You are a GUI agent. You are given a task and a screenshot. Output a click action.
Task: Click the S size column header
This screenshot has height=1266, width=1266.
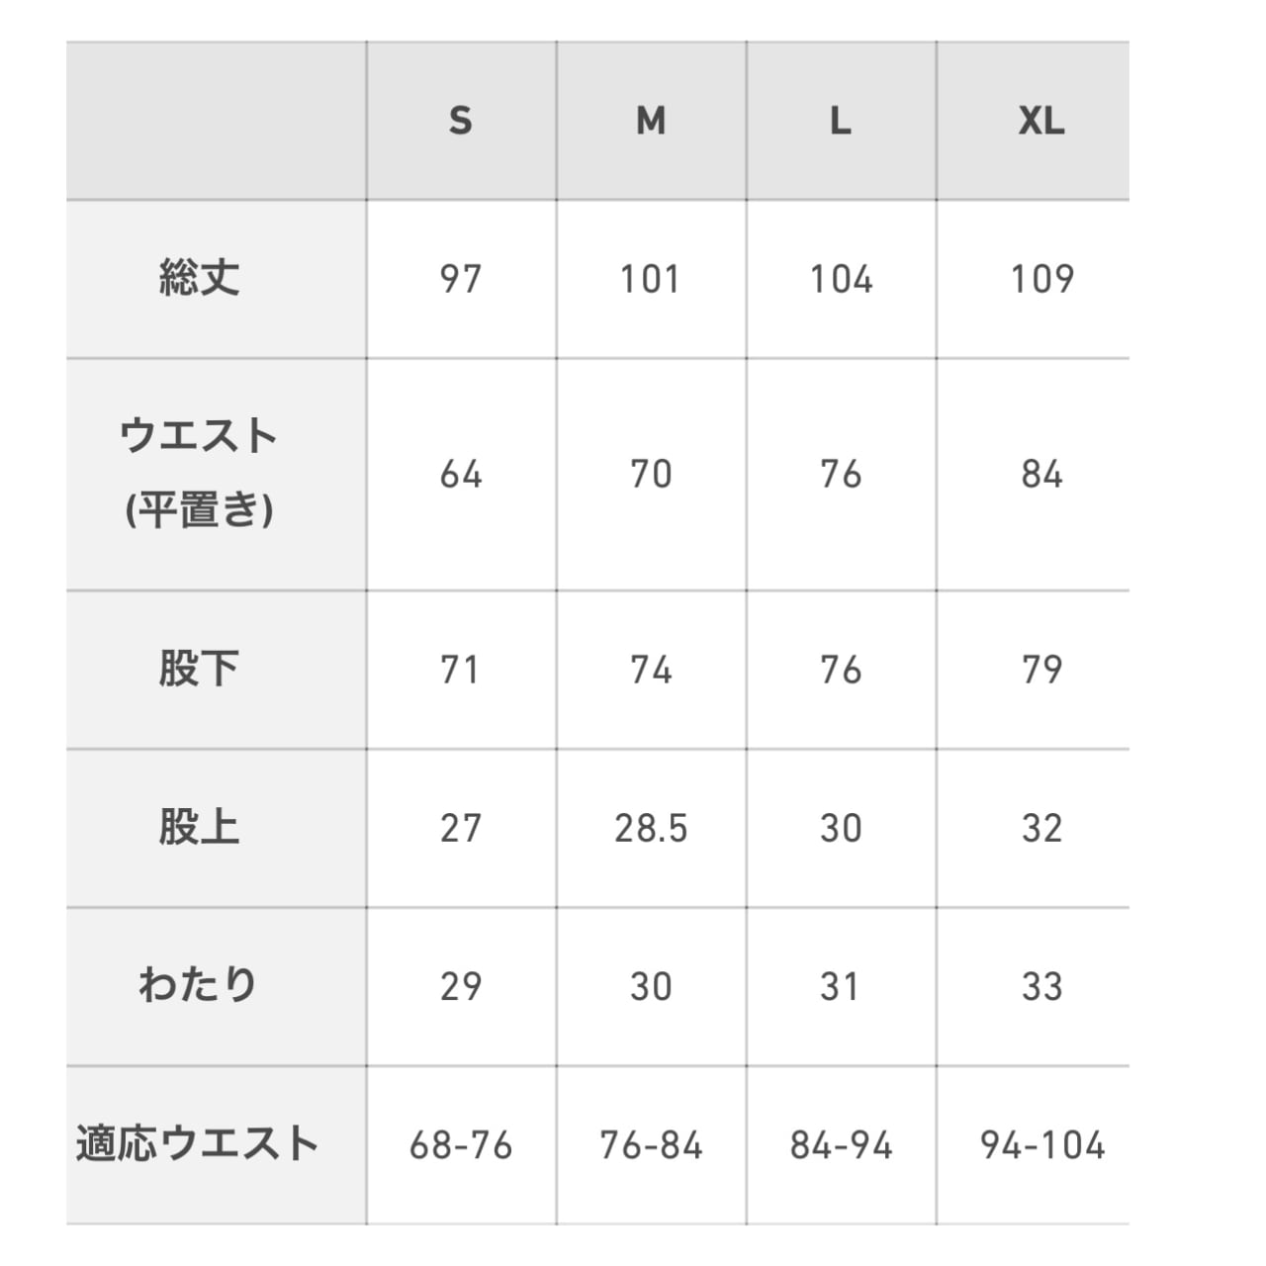[x=460, y=121]
